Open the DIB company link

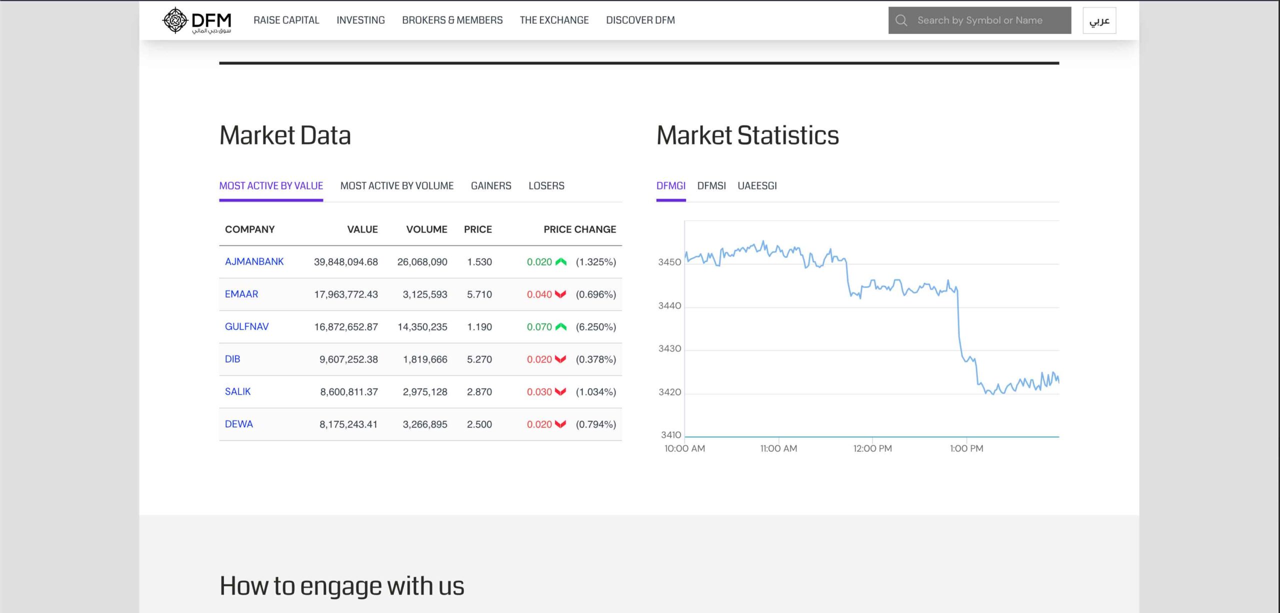[x=232, y=359]
